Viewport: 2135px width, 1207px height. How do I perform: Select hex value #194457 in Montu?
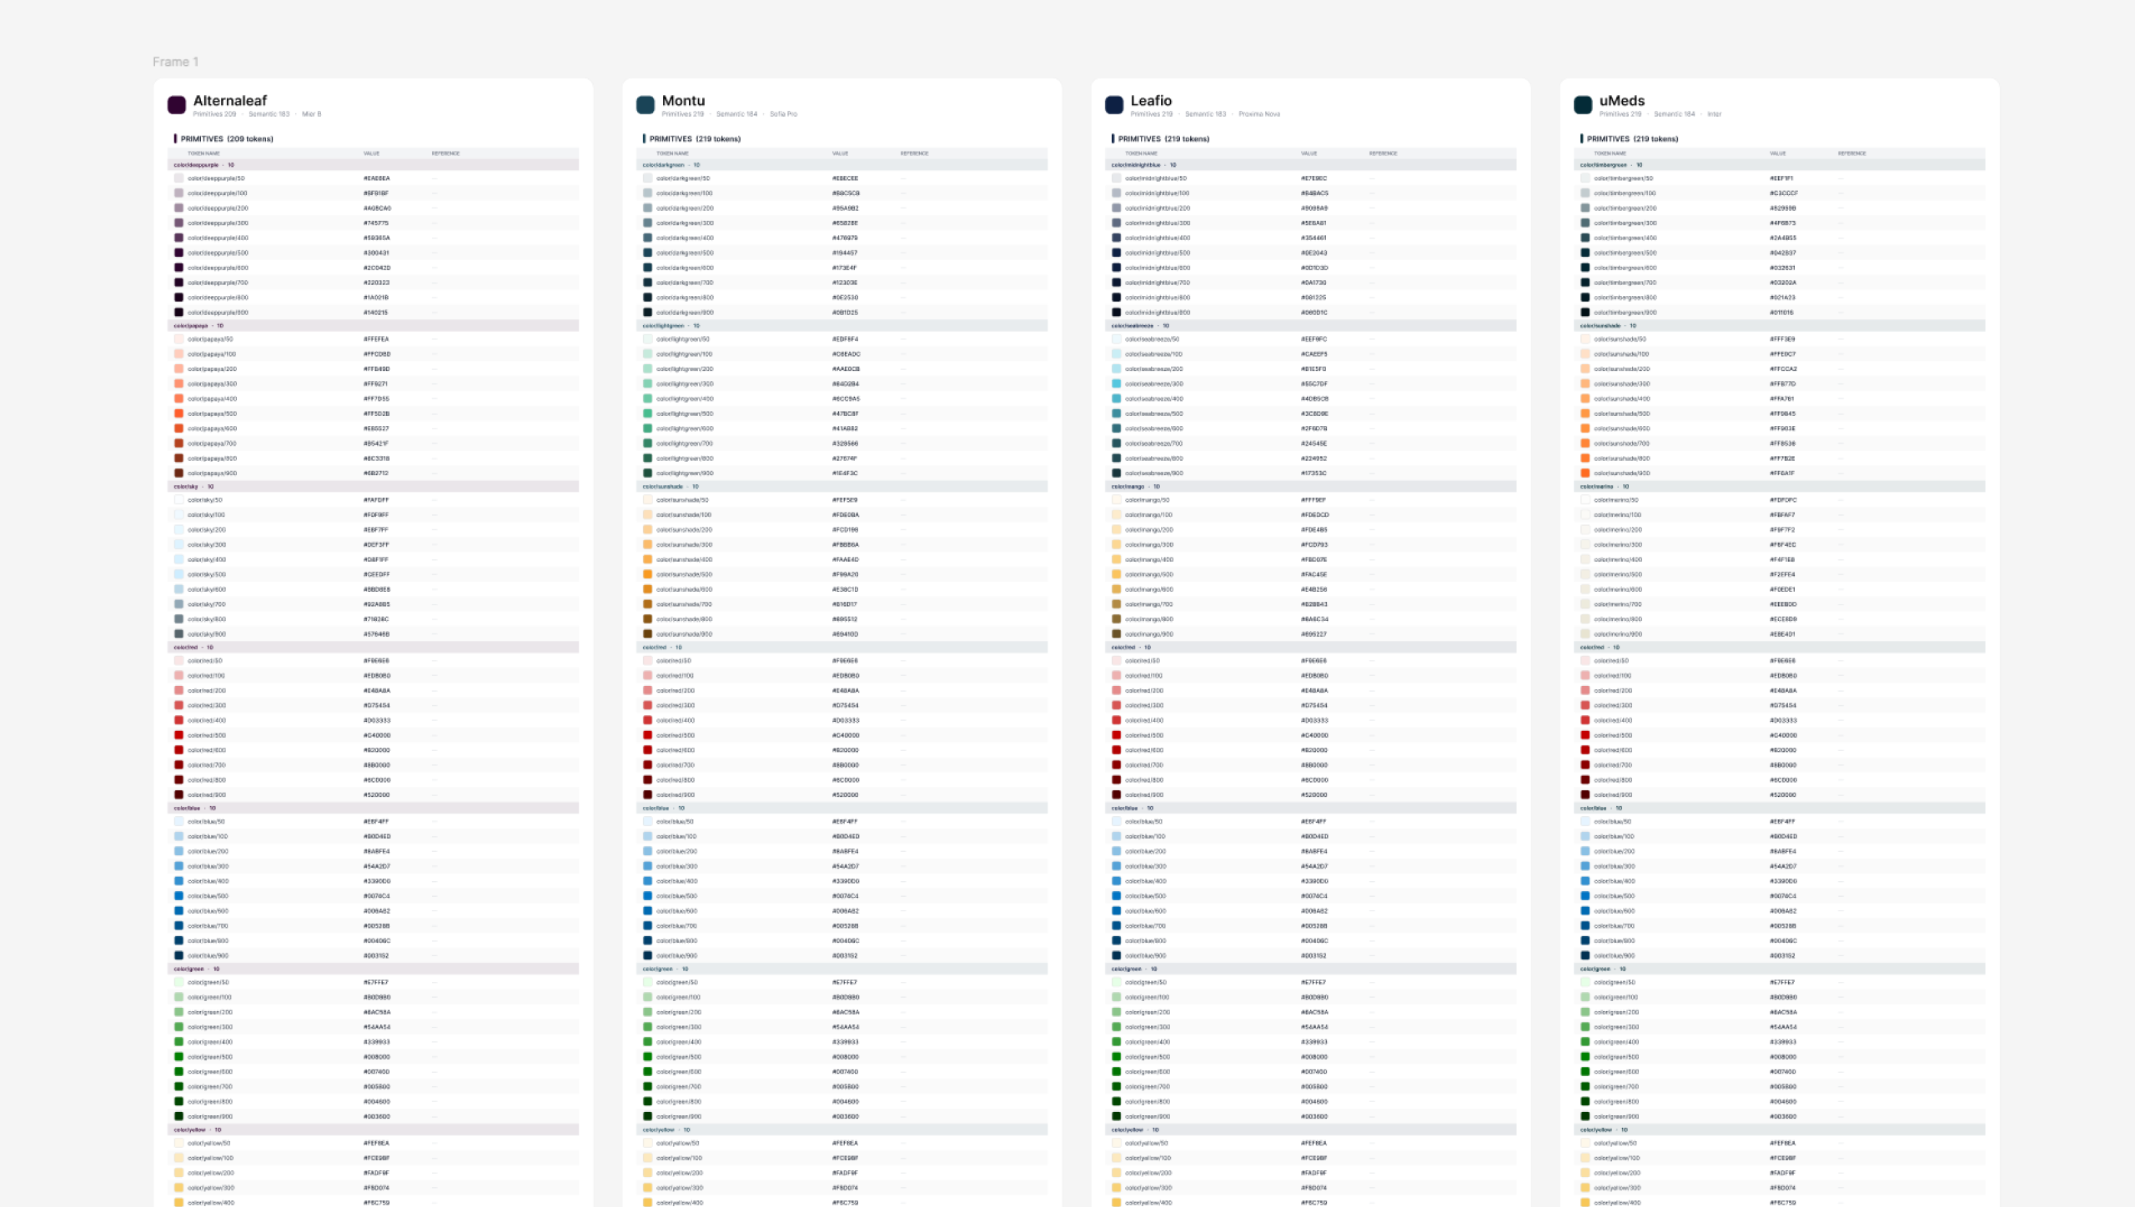click(x=844, y=253)
